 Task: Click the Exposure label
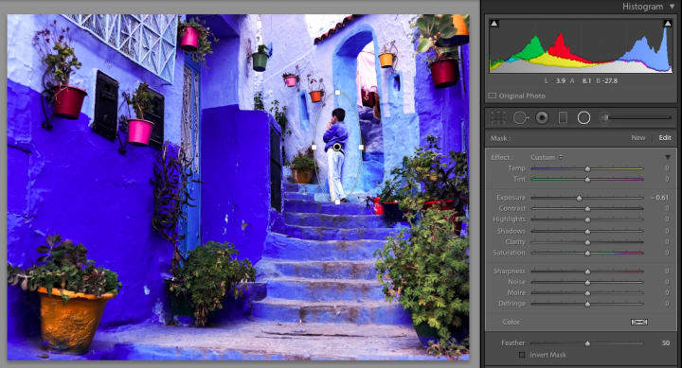click(x=511, y=198)
